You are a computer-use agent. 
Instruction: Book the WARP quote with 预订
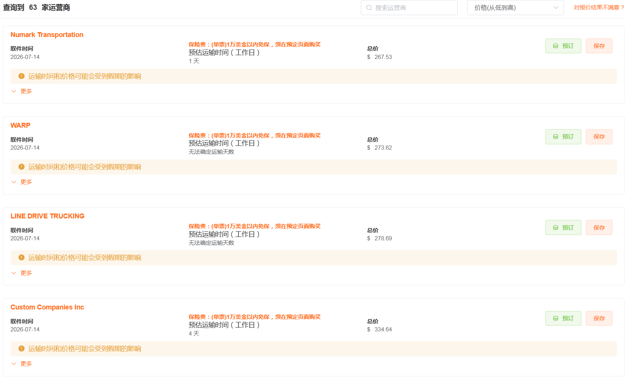click(563, 136)
